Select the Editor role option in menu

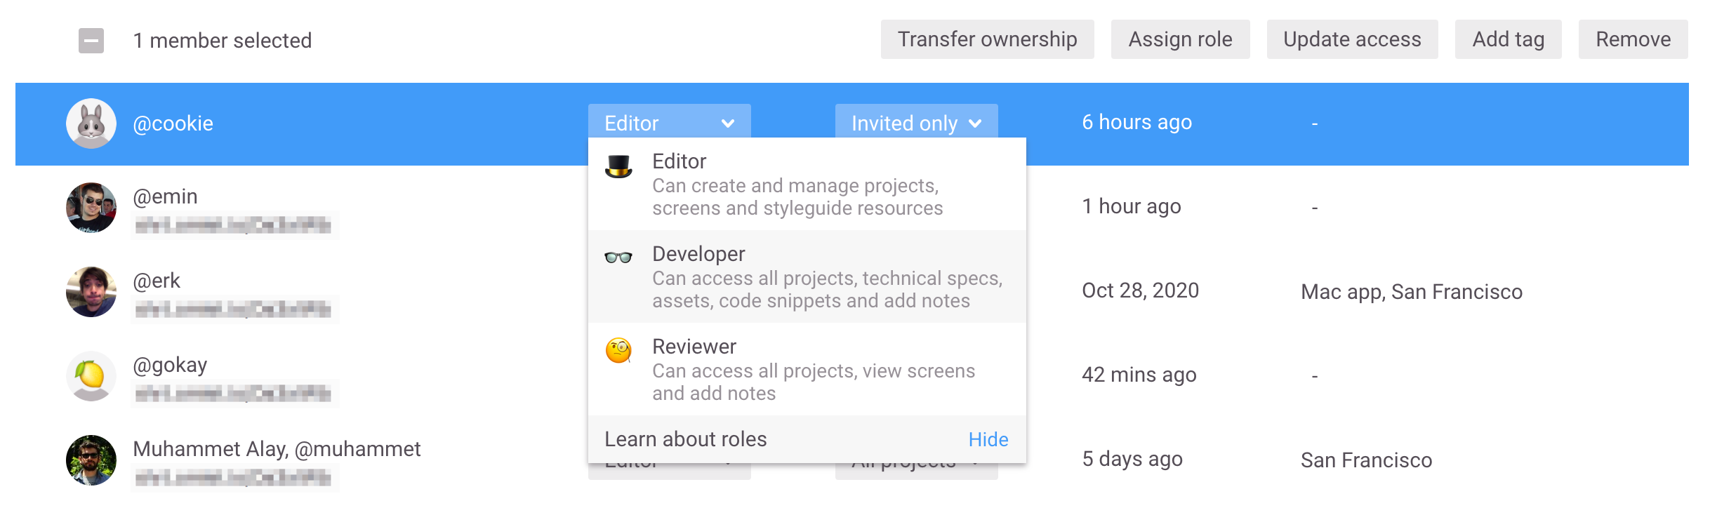(807, 184)
